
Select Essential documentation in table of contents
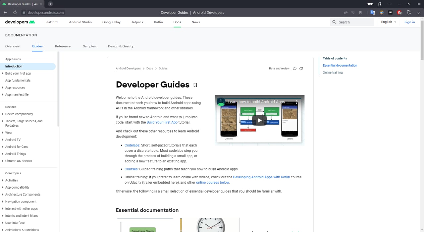pyautogui.click(x=340, y=65)
